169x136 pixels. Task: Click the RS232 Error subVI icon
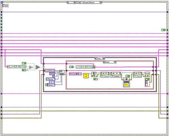(x=126, y=83)
